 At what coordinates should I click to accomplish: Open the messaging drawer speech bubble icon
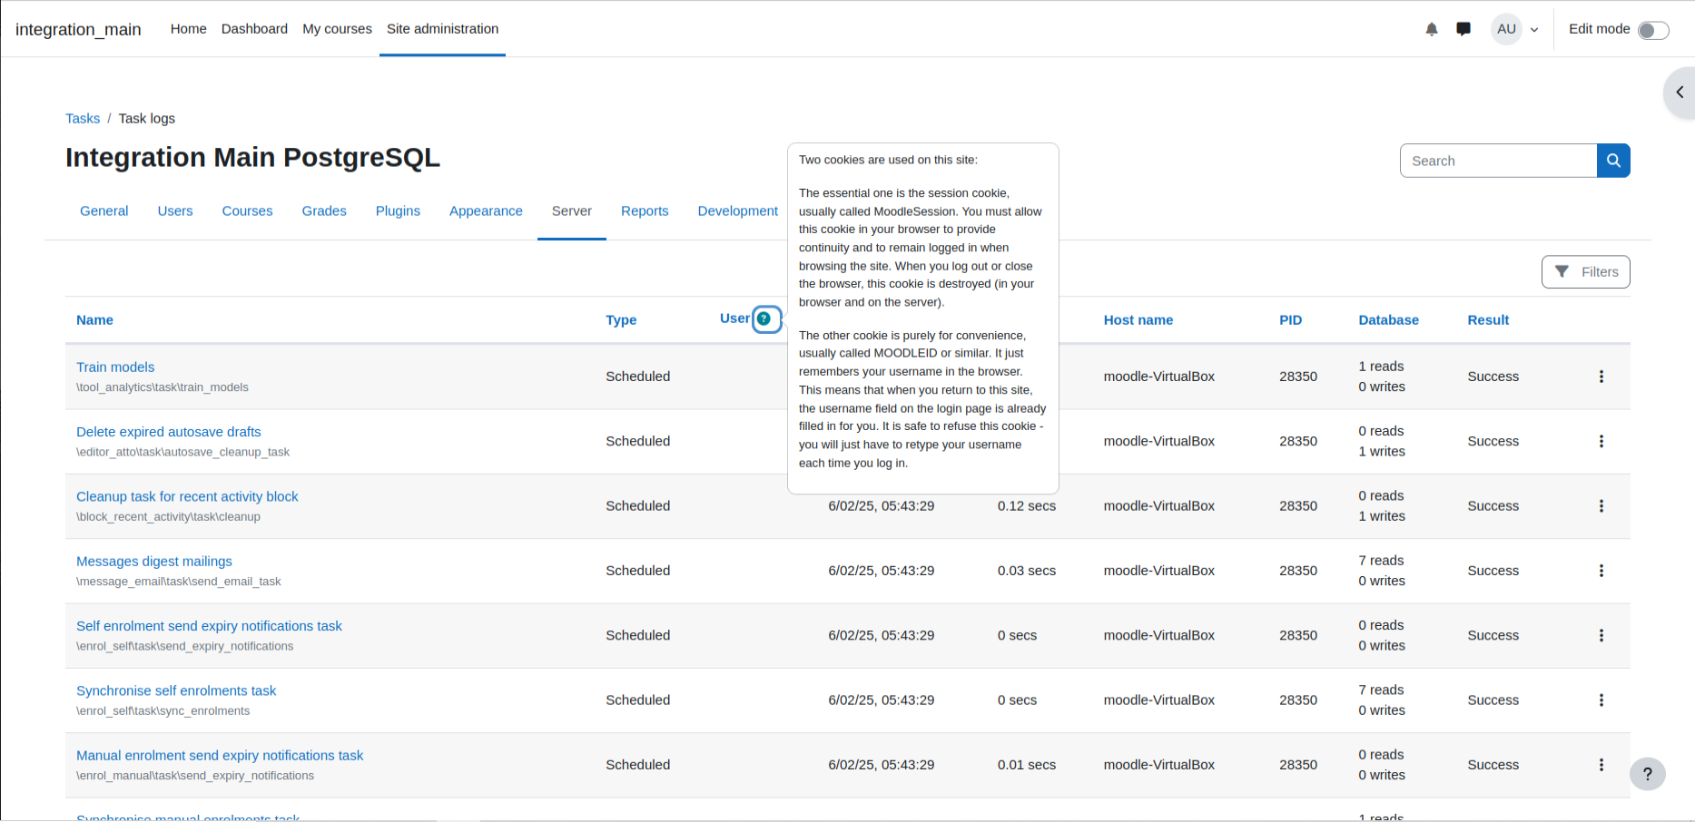1463,29
